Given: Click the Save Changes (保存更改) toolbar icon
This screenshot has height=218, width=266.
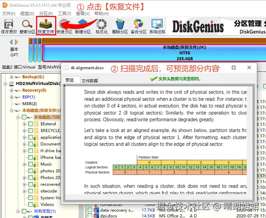Looking at the screenshot, I should [x=9, y=25].
